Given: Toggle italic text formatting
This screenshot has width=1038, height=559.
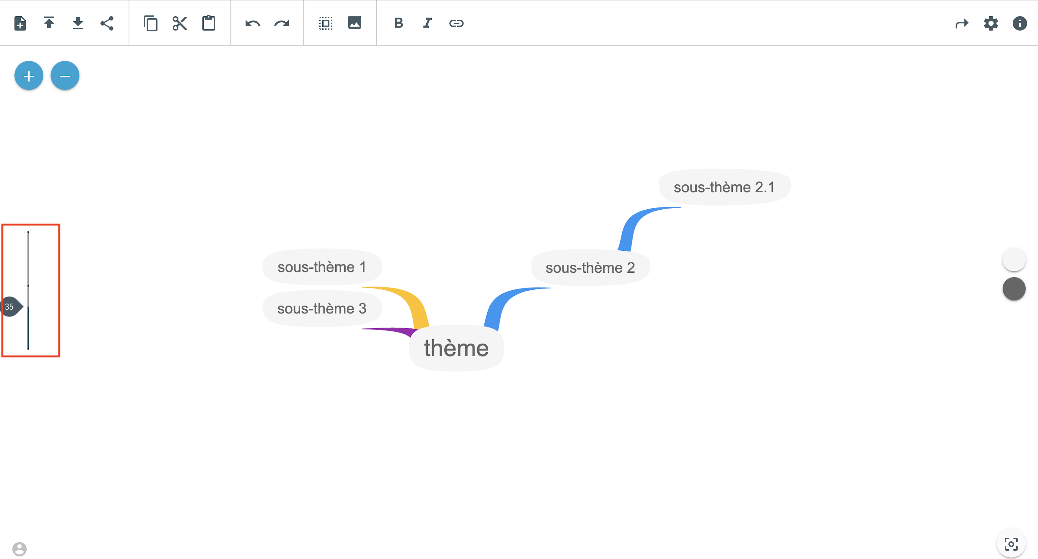Looking at the screenshot, I should coord(427,23).
